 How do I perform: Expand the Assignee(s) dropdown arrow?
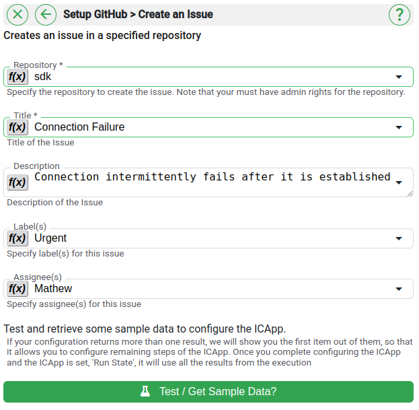(399, 289)
